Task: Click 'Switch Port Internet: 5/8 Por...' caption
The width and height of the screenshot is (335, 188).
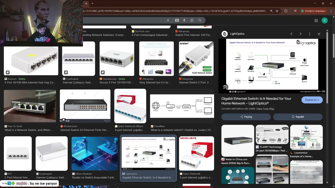Action: click(x=194, y=35)
